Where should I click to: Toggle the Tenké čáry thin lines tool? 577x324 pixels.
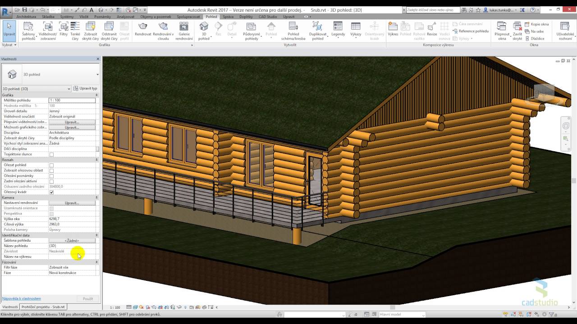tap(75, 31)
